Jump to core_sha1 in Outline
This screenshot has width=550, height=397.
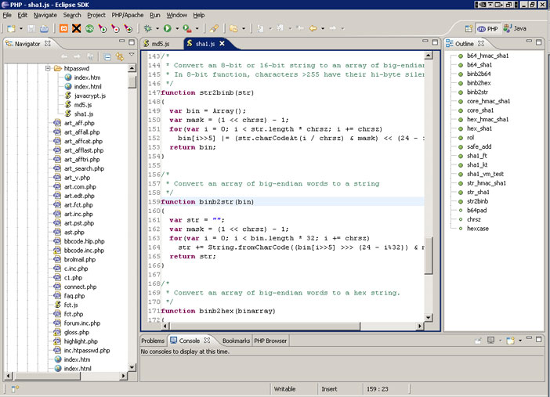[x=480, y=110]
